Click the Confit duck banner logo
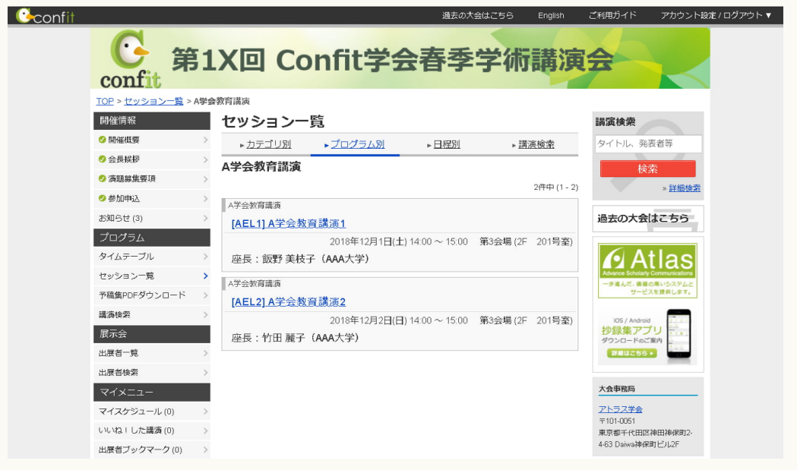This screenshot has width=797, height=470. pos(131,59)
